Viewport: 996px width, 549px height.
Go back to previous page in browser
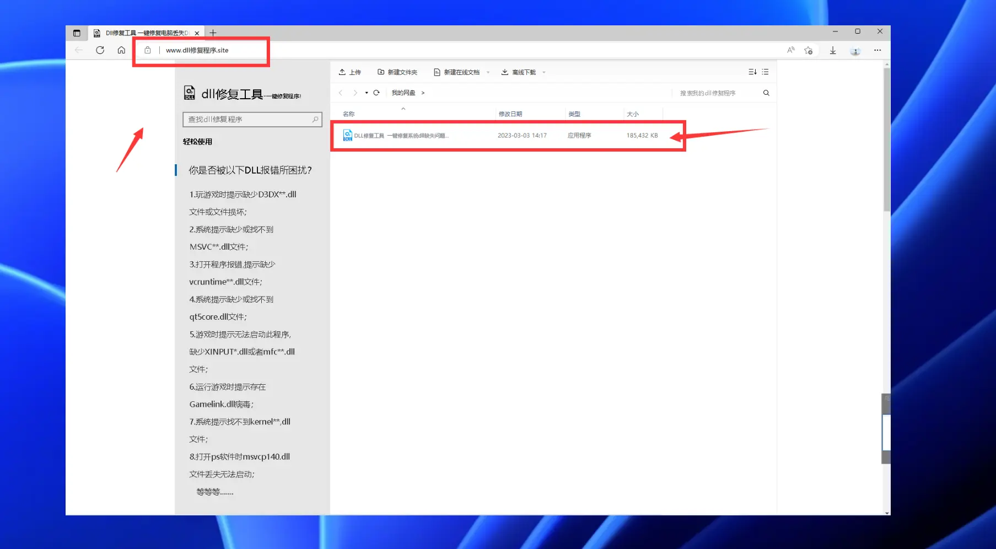pyautogui.click(x=79, y=50)
